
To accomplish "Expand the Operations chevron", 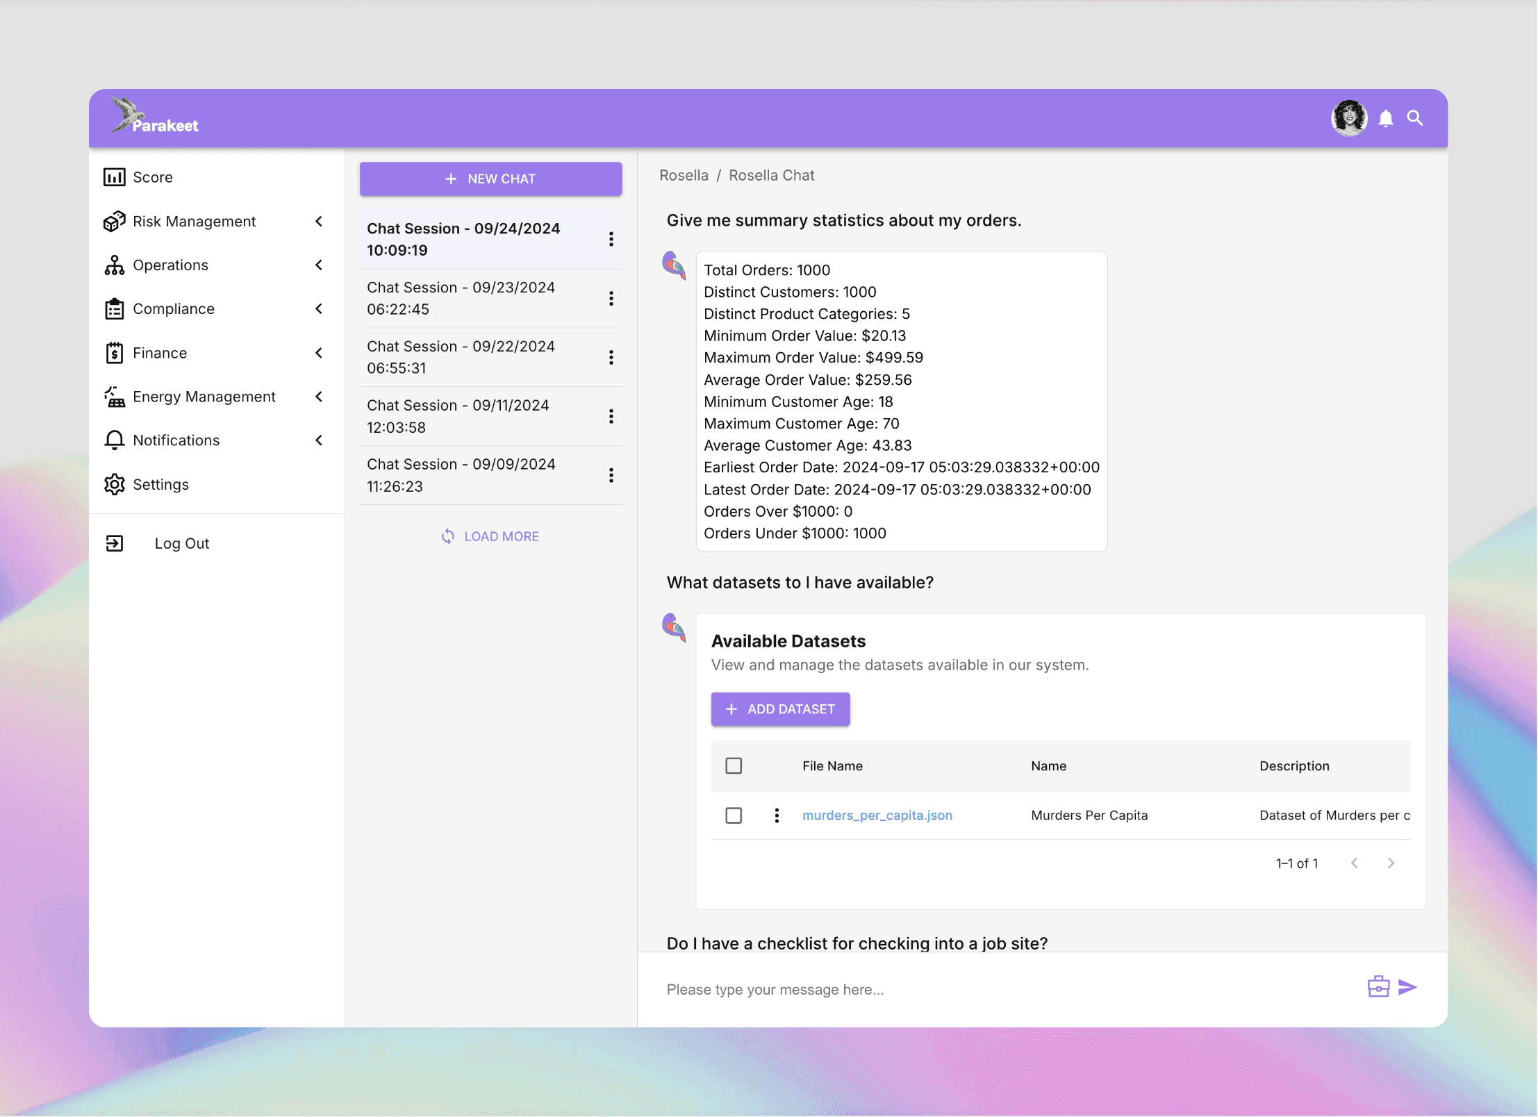I will [319, 265].
